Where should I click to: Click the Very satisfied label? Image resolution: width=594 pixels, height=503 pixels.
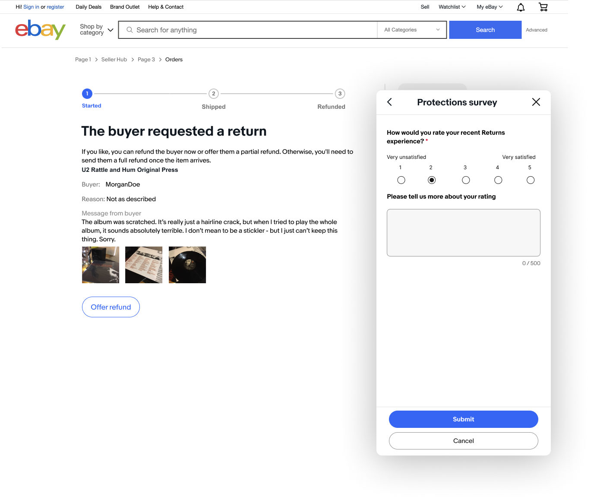click(x=519, y=157)
